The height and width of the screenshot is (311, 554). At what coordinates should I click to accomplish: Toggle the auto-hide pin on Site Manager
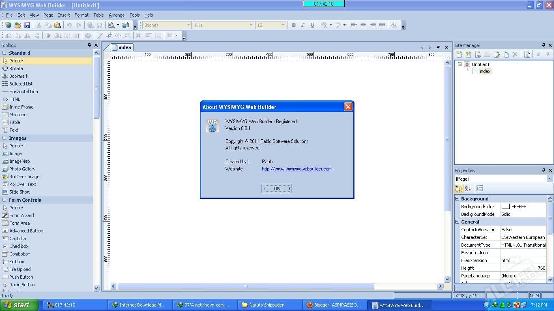[543, 45]
